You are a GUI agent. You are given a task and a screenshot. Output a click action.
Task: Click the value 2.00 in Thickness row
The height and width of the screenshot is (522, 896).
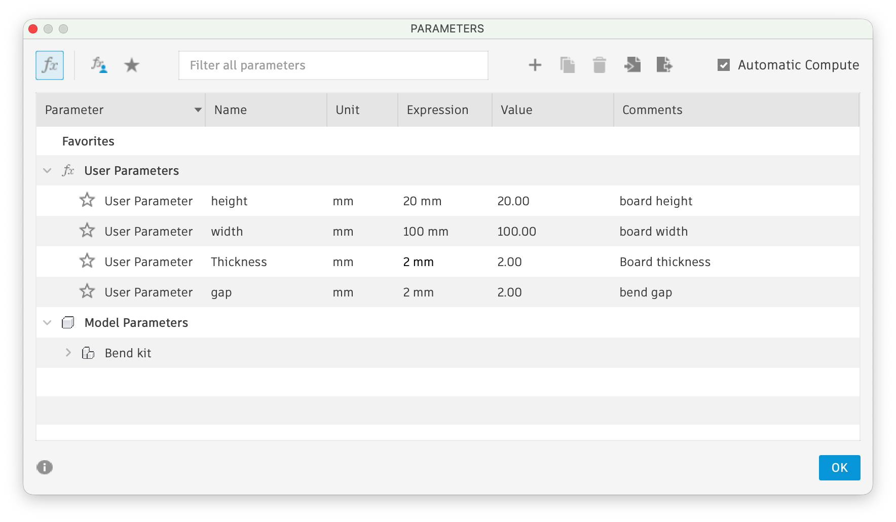click(509, 262)
